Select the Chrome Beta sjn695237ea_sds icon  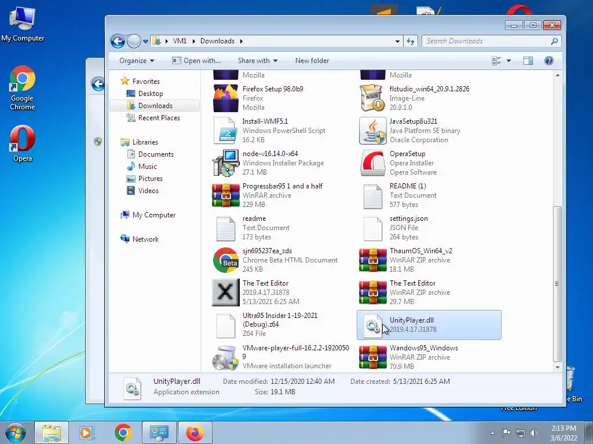coord(226,261)
